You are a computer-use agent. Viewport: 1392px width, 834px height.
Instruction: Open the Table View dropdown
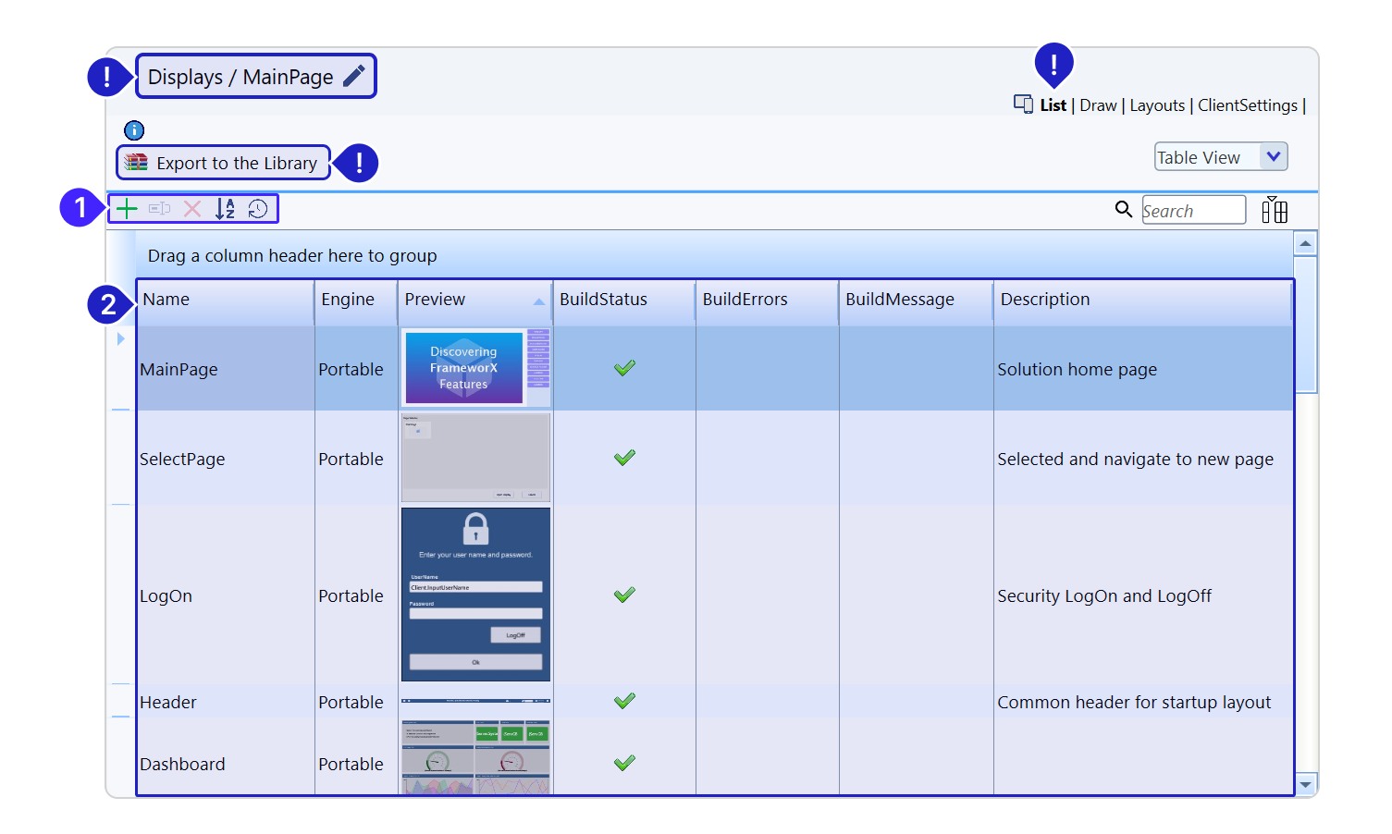pos(1273,157)
